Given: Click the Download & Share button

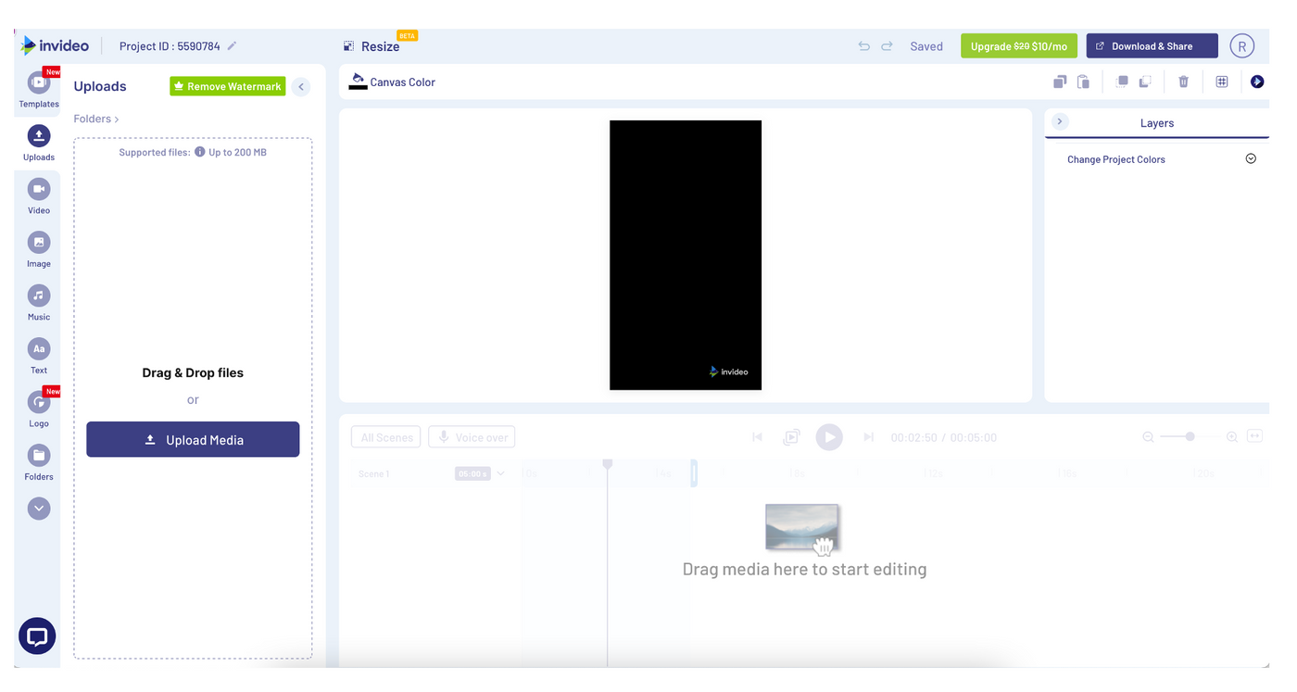Looking at the screenshot, I should pyautogui.click(x=1152, y=44).
